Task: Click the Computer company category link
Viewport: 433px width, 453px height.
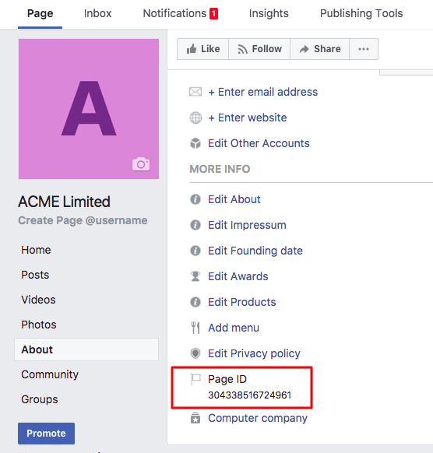Action: (258, 418)
